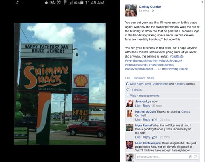Click the camera icon in comment box
This screenshot has height=162, width=205.
tap(190, 157)
